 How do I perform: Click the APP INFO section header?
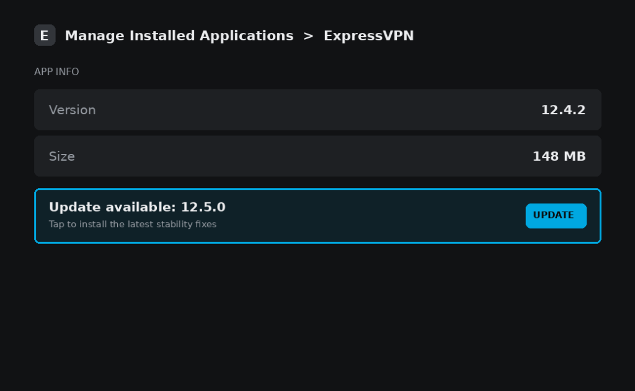click(56, 72)
